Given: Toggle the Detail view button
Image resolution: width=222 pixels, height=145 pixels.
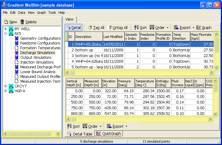Looking at the screenshot, I should pos(74,27).
